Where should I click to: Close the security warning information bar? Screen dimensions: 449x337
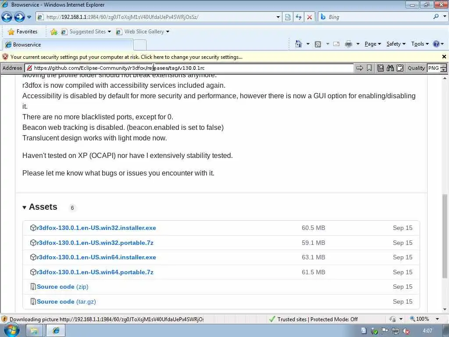click(444, 57)
